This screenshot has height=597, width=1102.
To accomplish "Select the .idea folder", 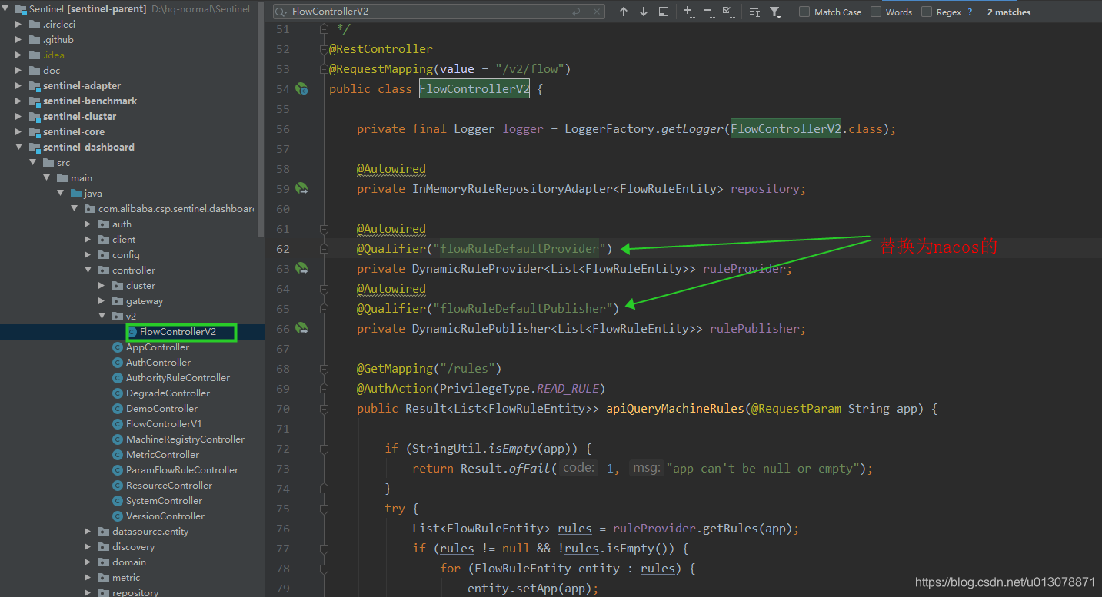I will 54,55.
